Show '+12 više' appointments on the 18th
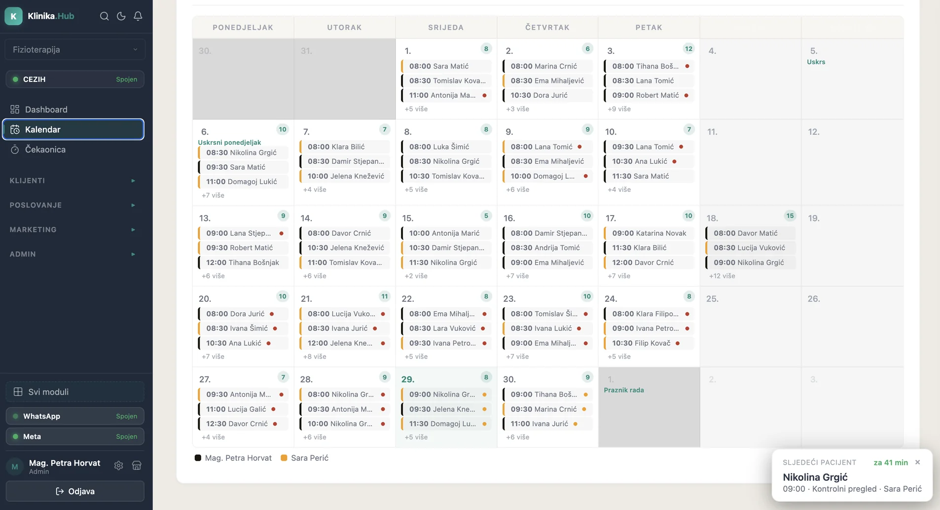The image size is (940, 510). (x=722, y=276)
